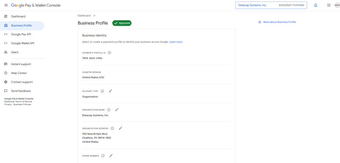Click the Contact support lifebuoy icon

point(6,82)
